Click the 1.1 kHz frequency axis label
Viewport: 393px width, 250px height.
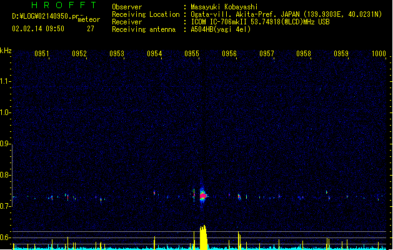point(5,81)
